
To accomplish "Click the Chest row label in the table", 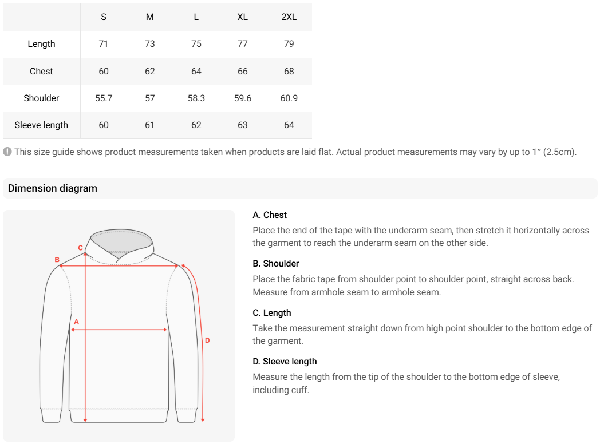I will [x=41, y=72].
